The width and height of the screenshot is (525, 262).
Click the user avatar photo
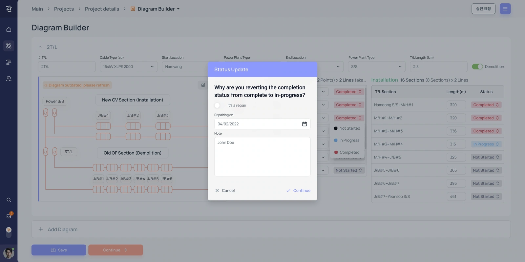(x=9, y=253)
